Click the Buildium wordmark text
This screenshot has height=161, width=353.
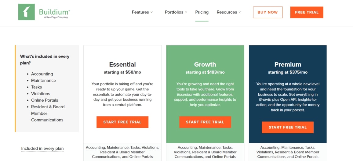[x=54, y=12]
